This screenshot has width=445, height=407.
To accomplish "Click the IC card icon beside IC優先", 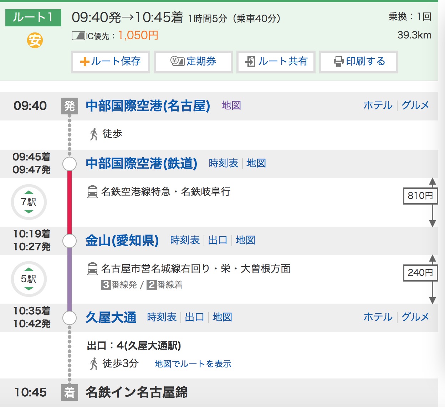I will (x=78, y=36).
